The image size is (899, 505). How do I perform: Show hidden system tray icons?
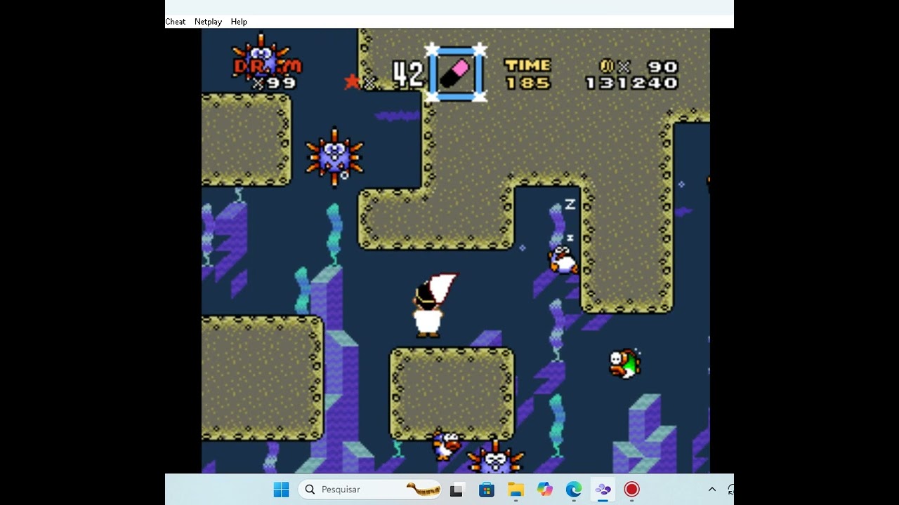pos(711,490)
